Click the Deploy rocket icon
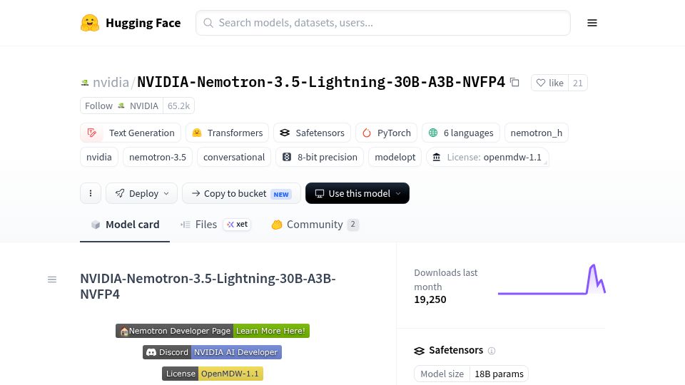Viewport: 685px width, 385px height. (x=120, y=193)
